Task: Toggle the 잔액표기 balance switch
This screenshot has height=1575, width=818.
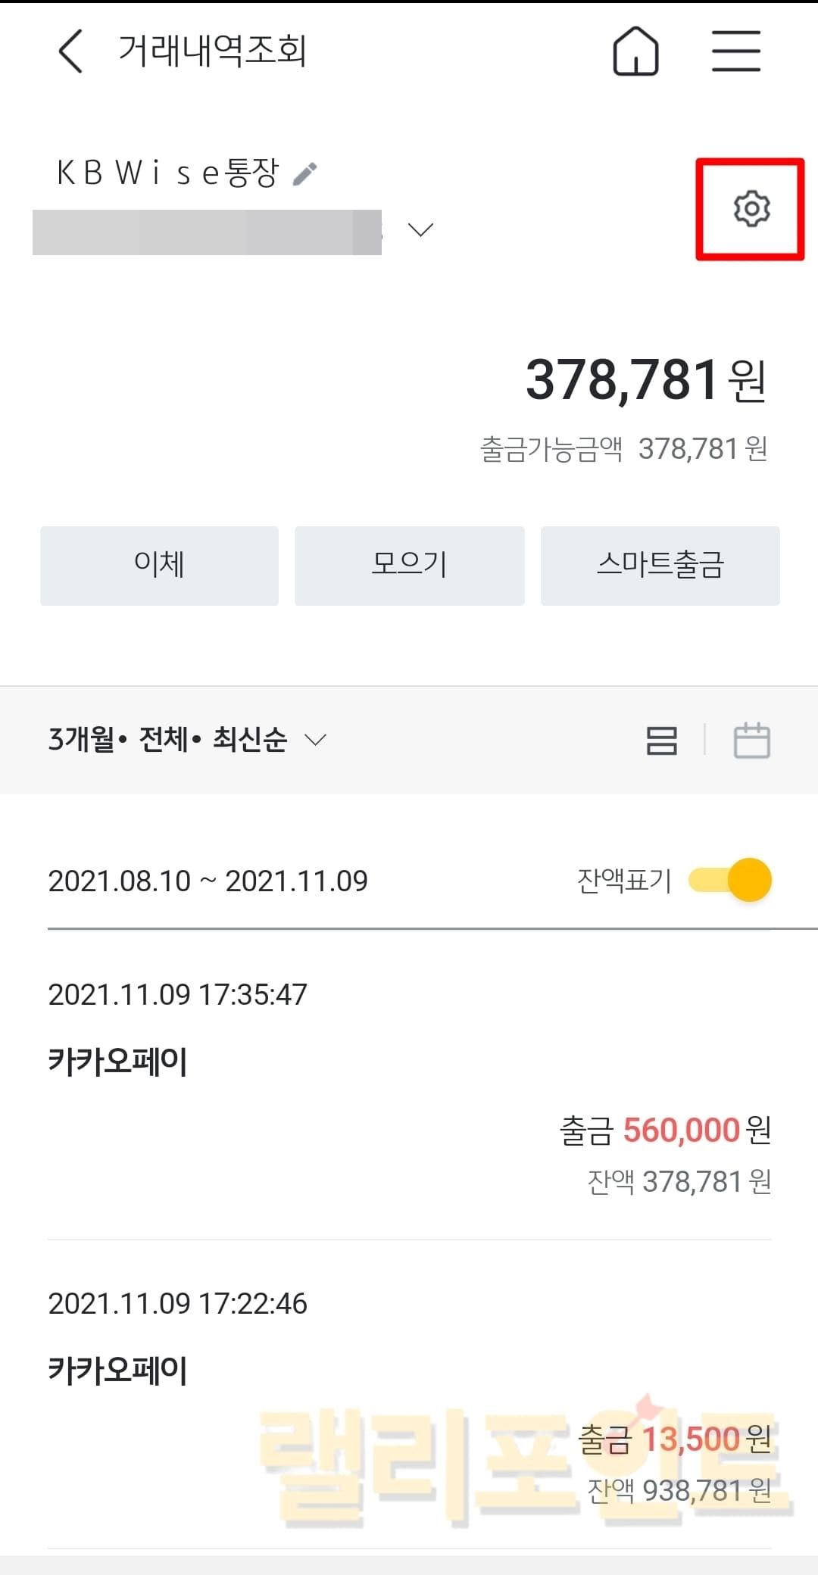Action: (x=730, y=880)
